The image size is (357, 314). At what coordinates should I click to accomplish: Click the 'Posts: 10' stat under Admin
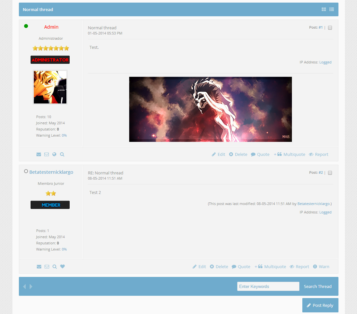pos(44,117)
